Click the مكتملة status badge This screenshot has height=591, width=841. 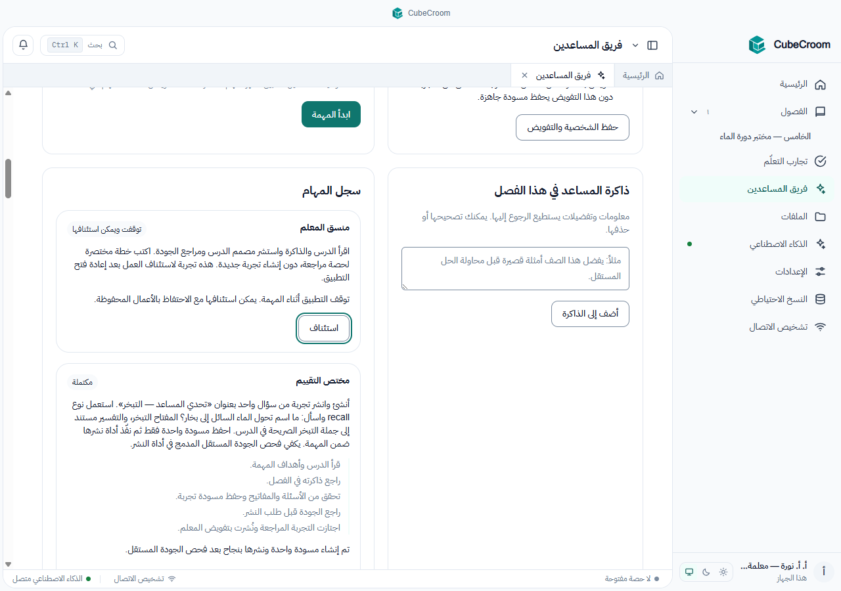click(x=82, y=382)
